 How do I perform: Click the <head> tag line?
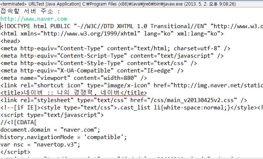(10, 41)
